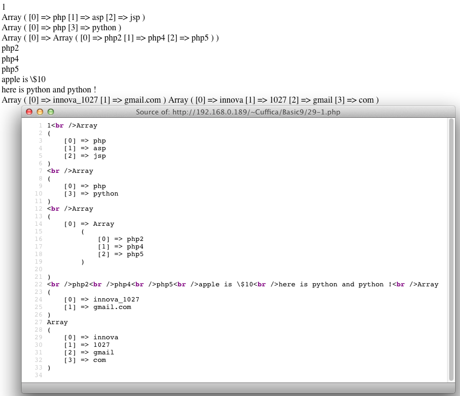The image size is (460, 396).
Task: Click source line 10 '[3] => python'
Action: point(91,194)
